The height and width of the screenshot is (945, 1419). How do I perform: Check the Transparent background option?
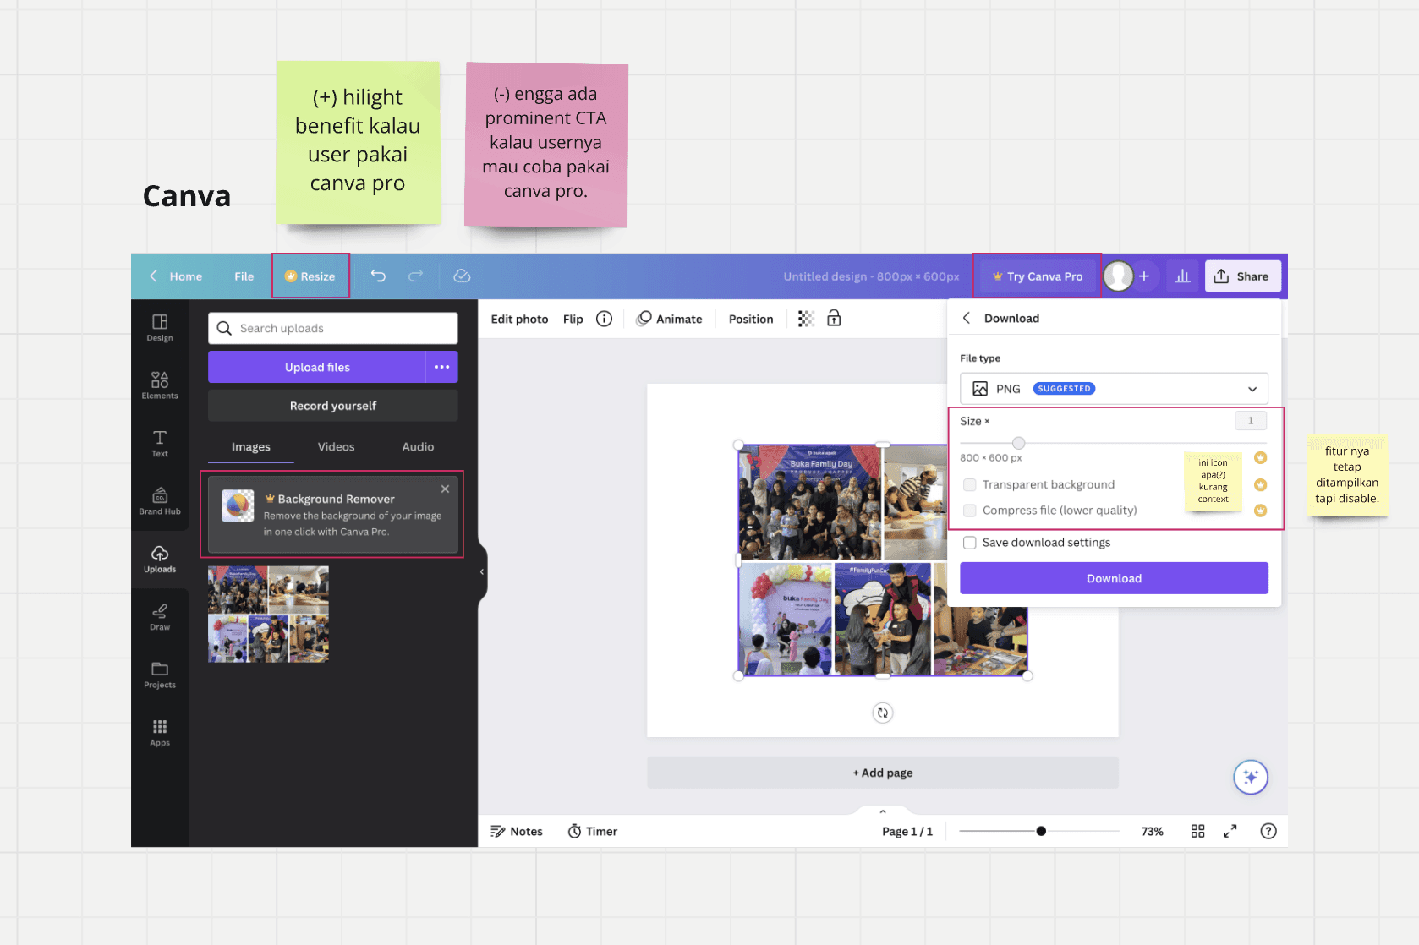[x=970, y=484]
